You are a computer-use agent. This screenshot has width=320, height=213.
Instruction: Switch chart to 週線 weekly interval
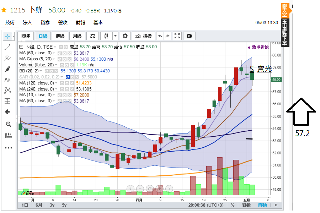60,36
